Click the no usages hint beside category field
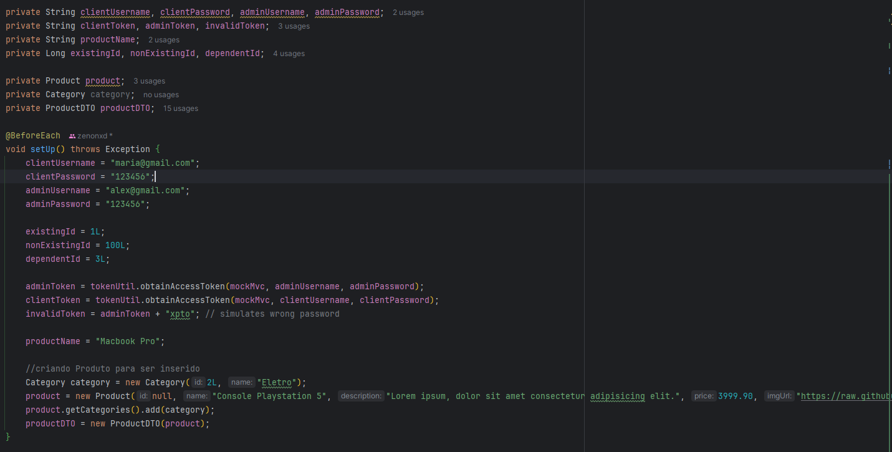892x452 pixels. 161,95
